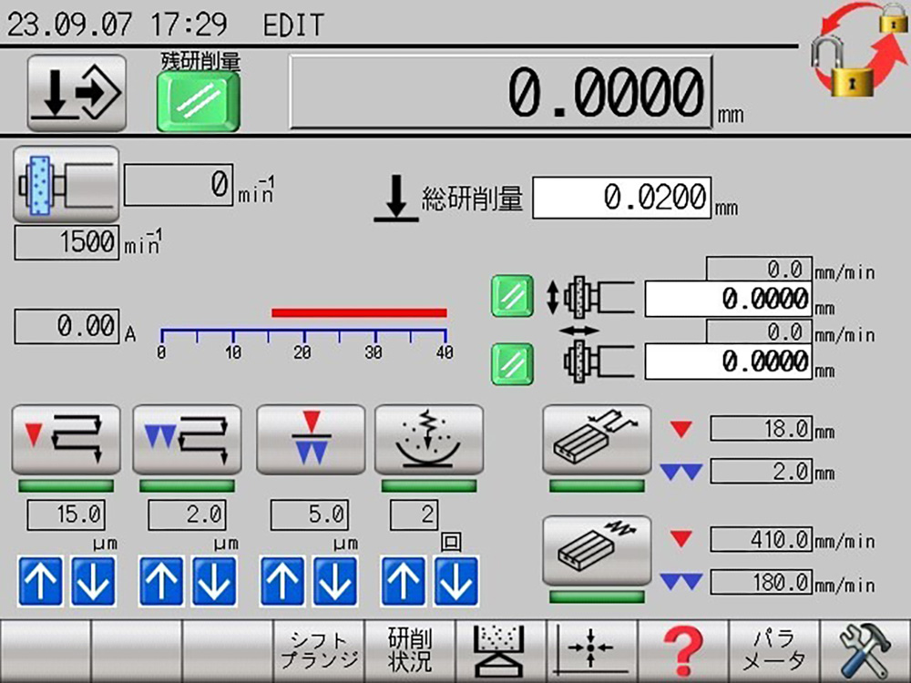Image resolution: width=911 pixels, height=683 pixels.
Task: Toggle the 残研削量 green button
Action: pyautogui.click(x=198, y=101)
